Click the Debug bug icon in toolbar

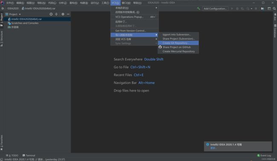[237, 9]
